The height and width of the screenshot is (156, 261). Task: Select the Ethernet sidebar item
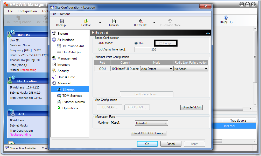pos(70,89)
